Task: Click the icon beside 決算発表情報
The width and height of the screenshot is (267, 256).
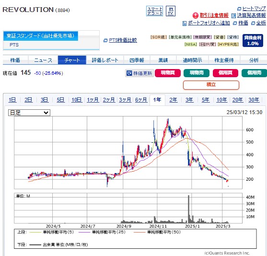Action: pyautogui.click(x=233, y=16)
